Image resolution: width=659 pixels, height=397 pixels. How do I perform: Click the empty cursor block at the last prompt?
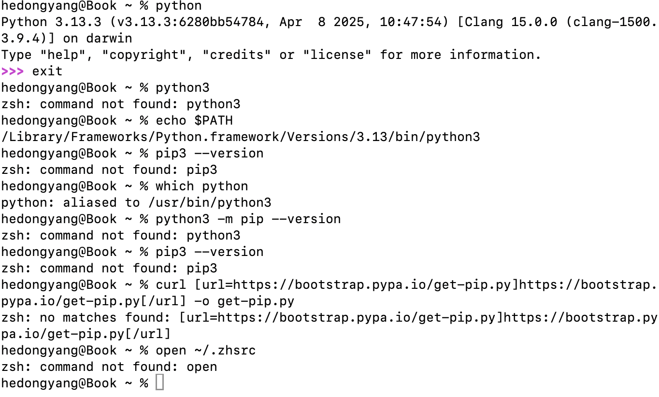159,383
